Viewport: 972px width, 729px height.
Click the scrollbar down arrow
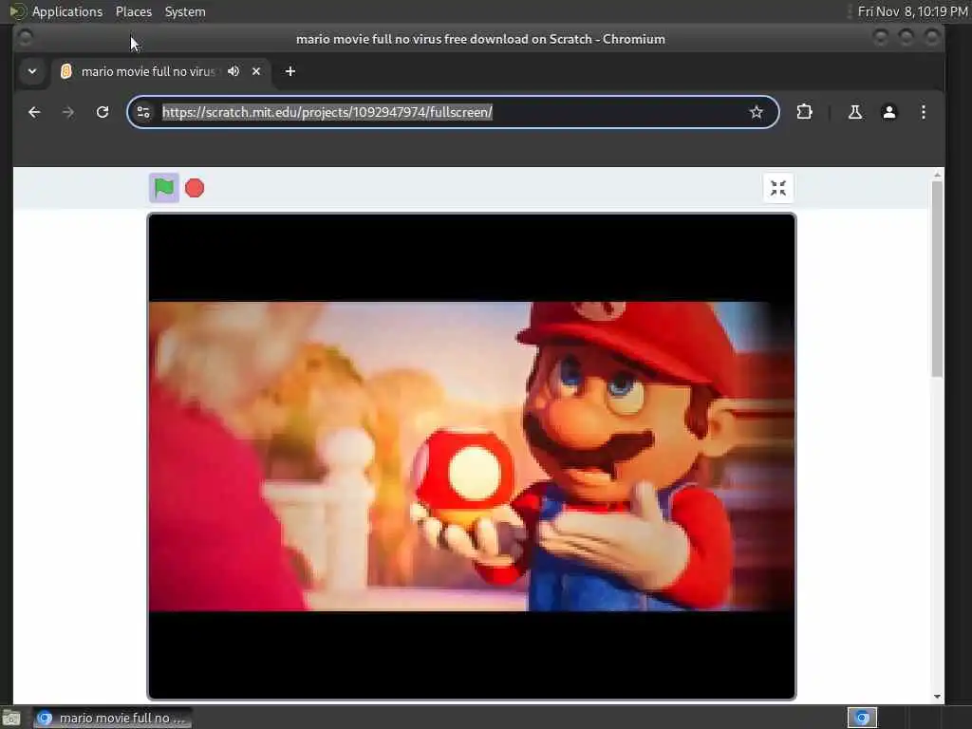937,696
